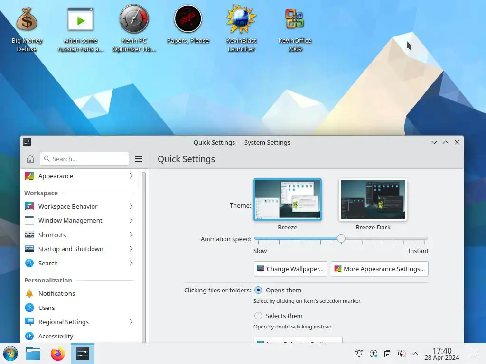Open the clock showing 17:40
Viewport: 486px width, 364px height.
(x=442, y=354)
